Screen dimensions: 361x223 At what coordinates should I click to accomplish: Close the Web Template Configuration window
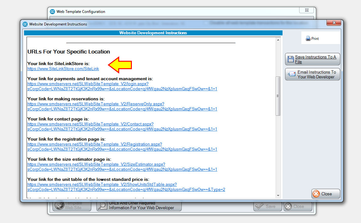(x=307, y=10)
